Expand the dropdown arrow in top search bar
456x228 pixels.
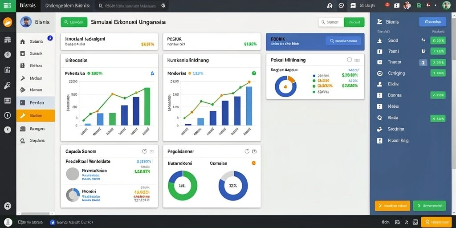pos(163,5)
